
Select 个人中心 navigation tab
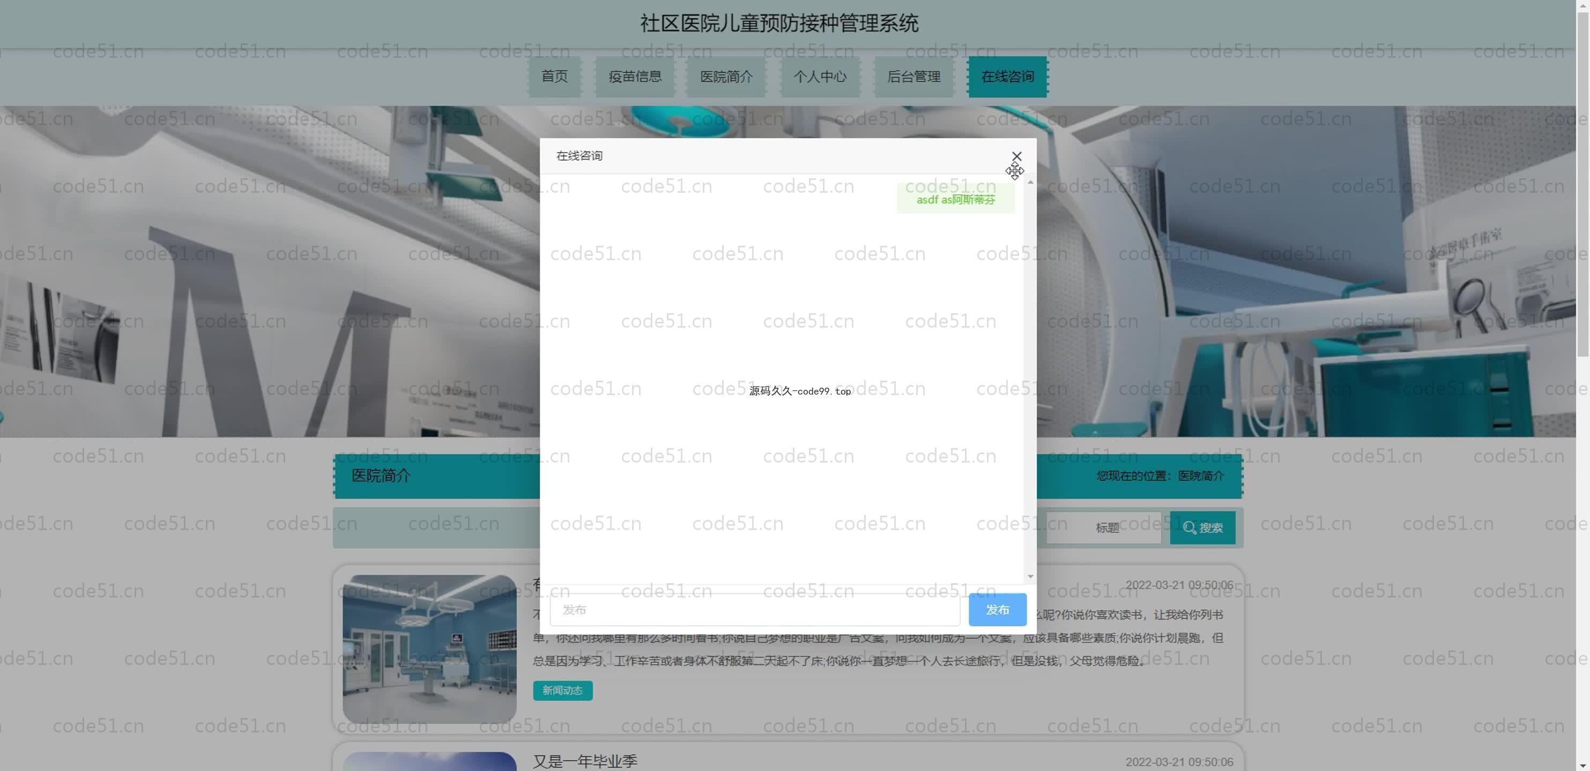820,77
